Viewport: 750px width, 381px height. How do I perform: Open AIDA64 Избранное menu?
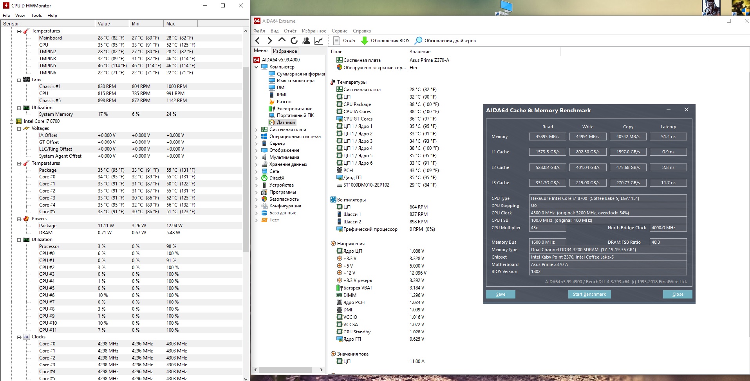coord(314,31)
